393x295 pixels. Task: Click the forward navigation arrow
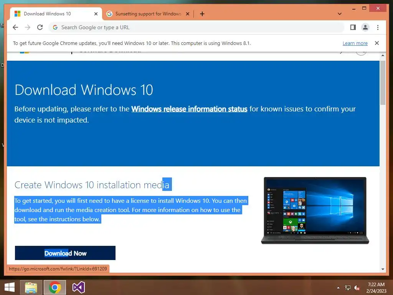pos(28,27)
